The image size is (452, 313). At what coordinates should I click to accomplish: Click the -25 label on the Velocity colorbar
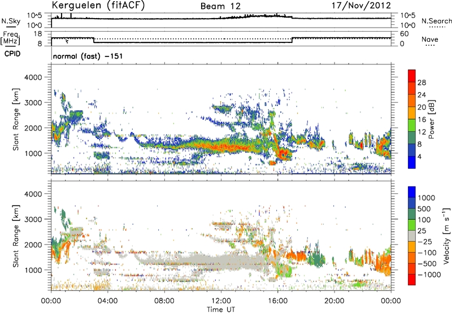(x=425, y=242)
